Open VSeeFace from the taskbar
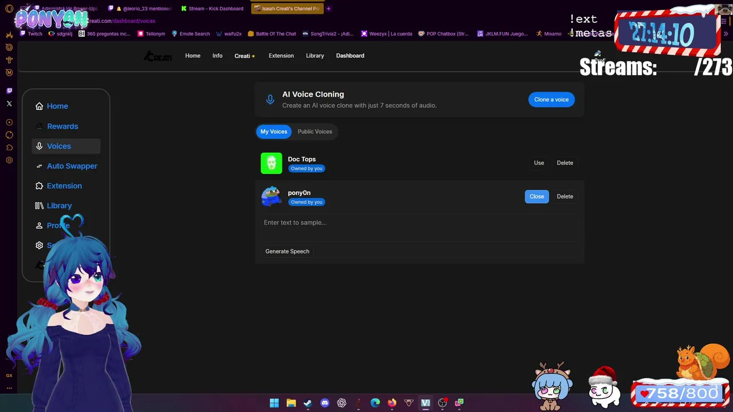The image size is (733, 412). pyautogui.click(x=425, y=403)
